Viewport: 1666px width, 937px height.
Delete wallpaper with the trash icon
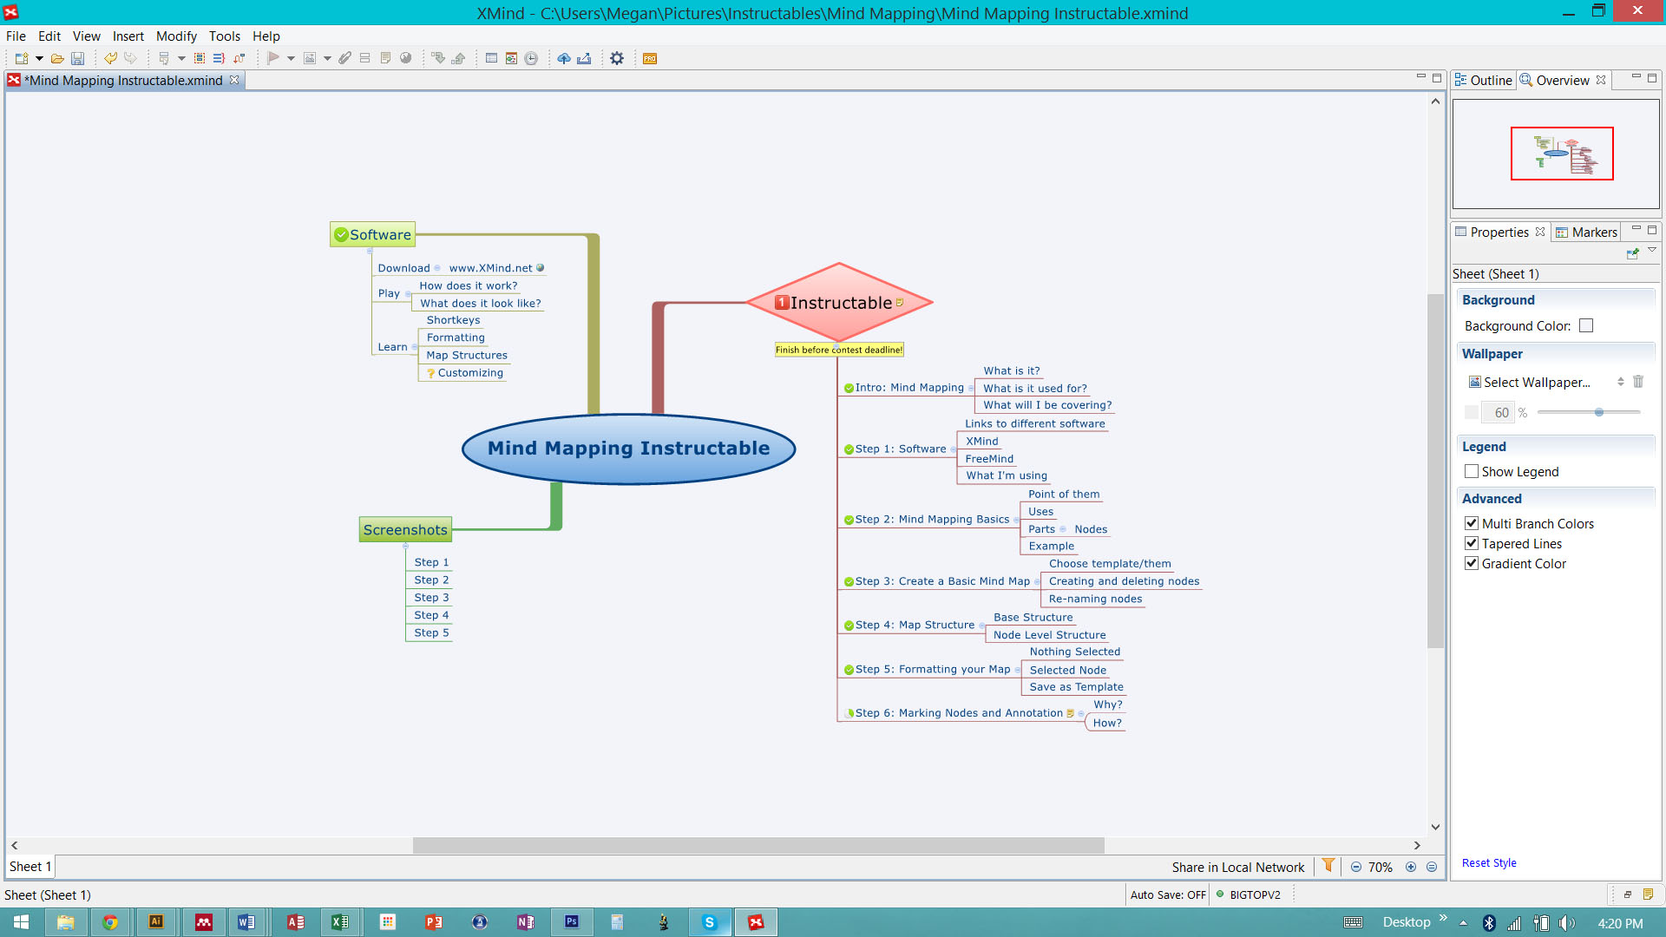click(1638, 382)
